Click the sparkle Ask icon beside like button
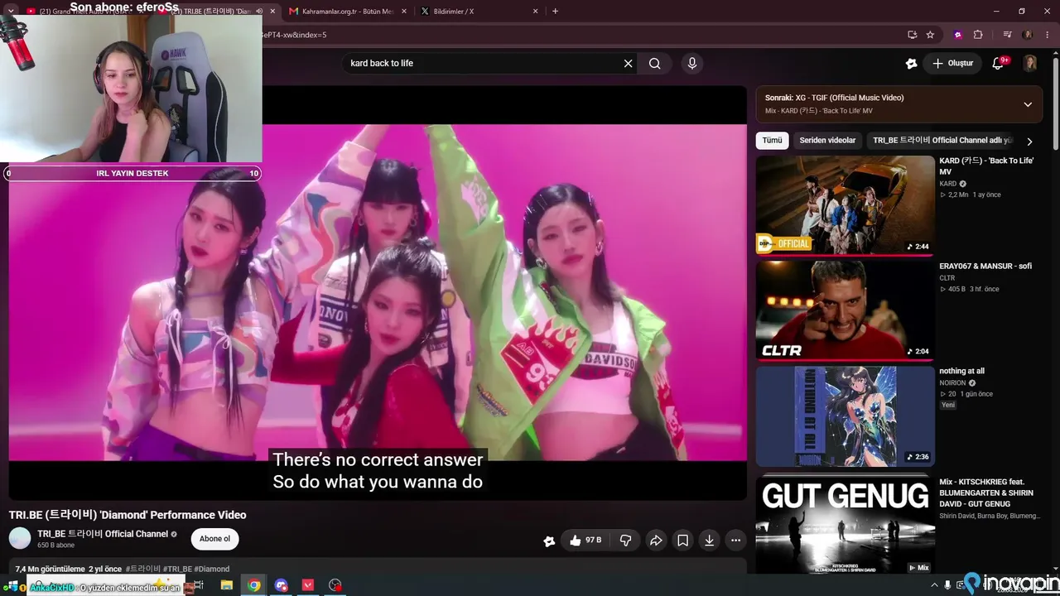This screenshot has height=596, width=1060. click(549, 541)
